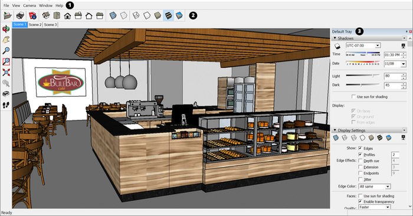Select the Orbit tool
This screenshot has width=413, height=216.
point(6,29)
